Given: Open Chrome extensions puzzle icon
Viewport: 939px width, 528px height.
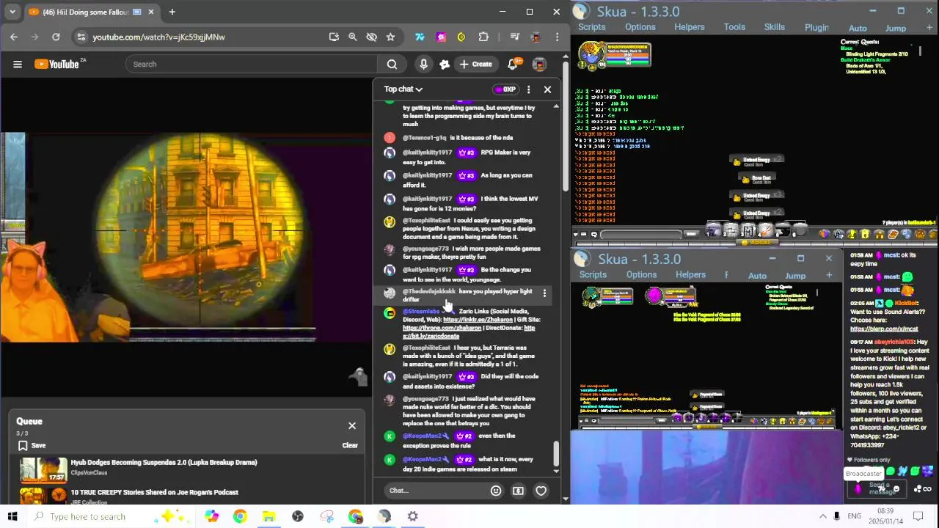Looking at the screenshot, I should pos(483,37).
